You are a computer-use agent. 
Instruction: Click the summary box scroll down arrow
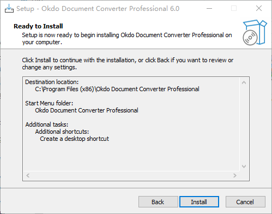[x=244, y=167]
